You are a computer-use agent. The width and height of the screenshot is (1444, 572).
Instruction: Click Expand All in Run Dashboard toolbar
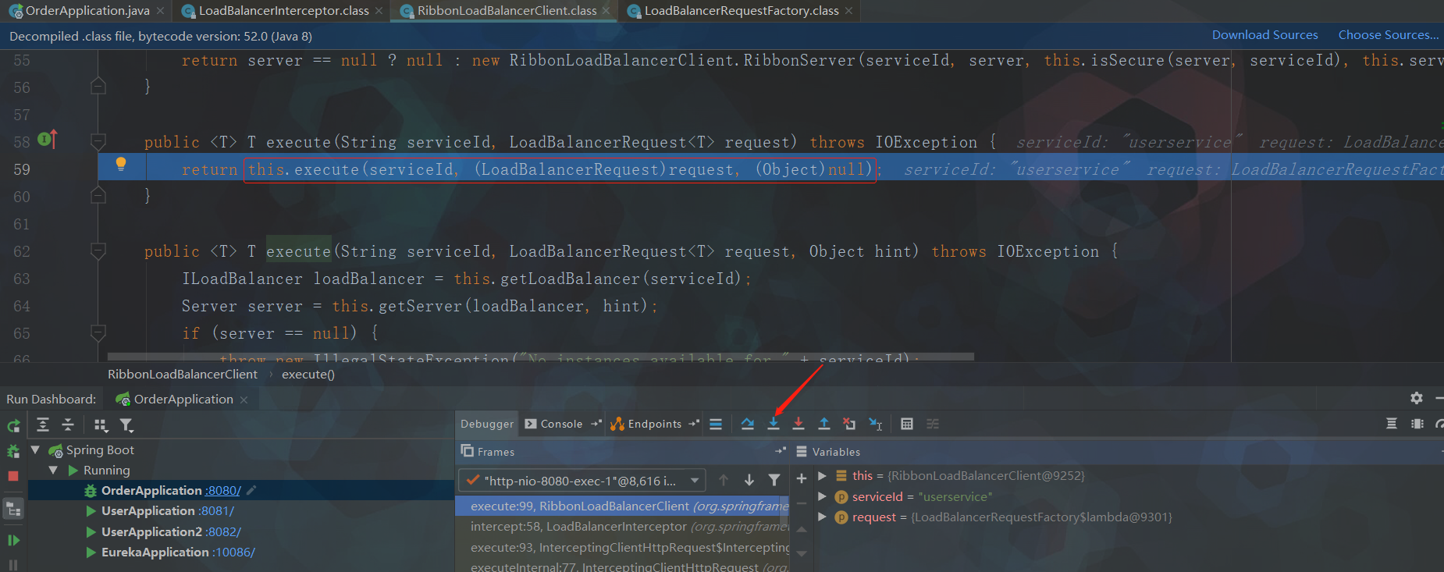43,425
